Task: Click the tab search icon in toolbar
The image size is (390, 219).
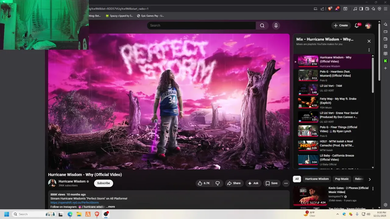Action: (345, 9)
